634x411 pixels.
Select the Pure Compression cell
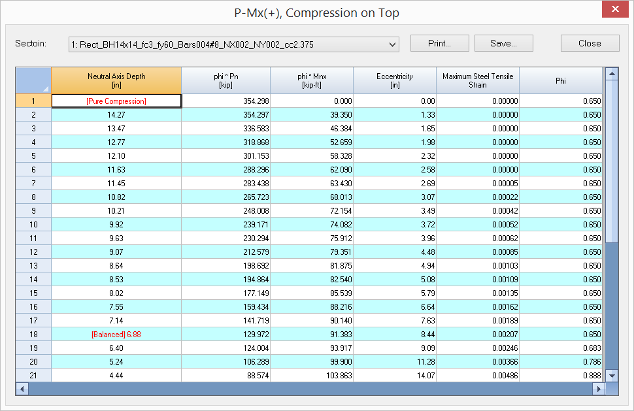[116, 101]
